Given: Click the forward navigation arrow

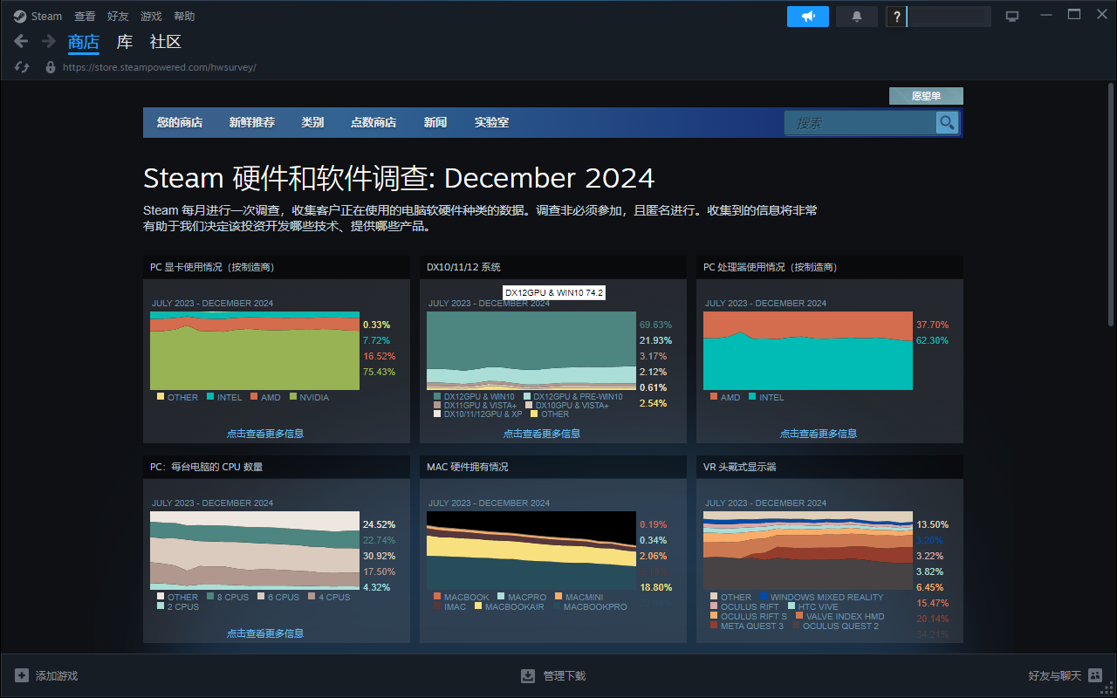Looking at the screenshot, I should pyautogui.click(x=49, y=41).
